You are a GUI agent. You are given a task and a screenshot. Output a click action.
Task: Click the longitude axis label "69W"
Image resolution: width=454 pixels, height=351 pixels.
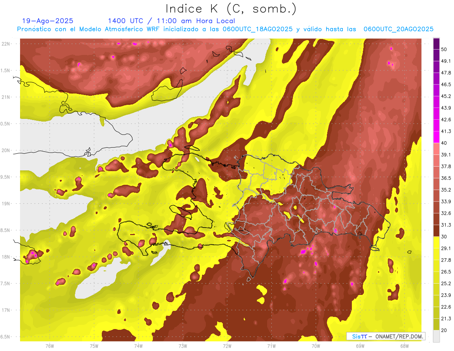coord(360,346)
